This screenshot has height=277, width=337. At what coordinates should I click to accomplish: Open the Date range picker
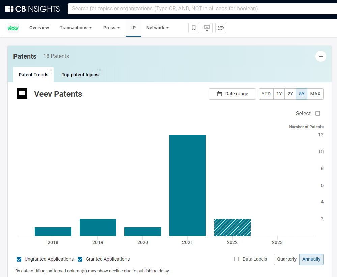click(x=232, y=94)
